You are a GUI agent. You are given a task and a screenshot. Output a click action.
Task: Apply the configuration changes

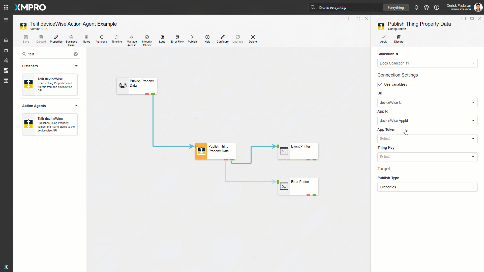tap(383, 39)
